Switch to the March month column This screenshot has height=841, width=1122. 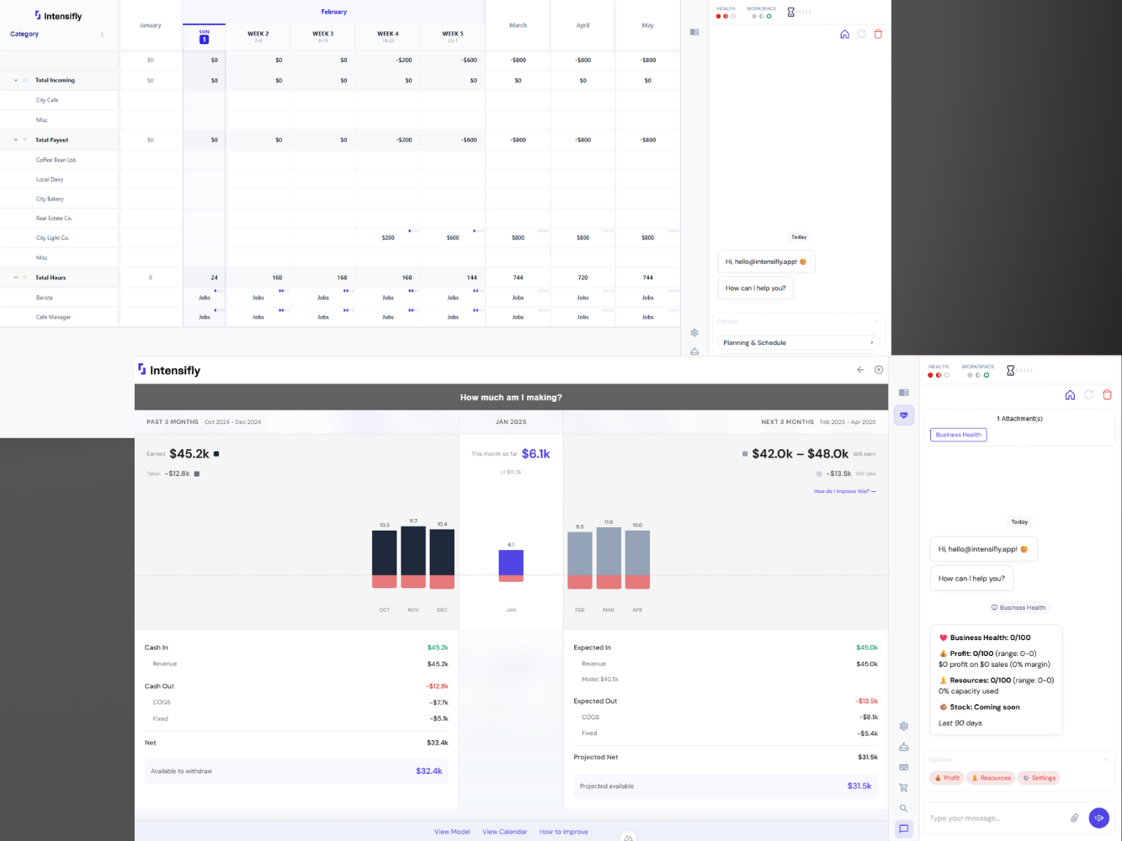point(518,25)
